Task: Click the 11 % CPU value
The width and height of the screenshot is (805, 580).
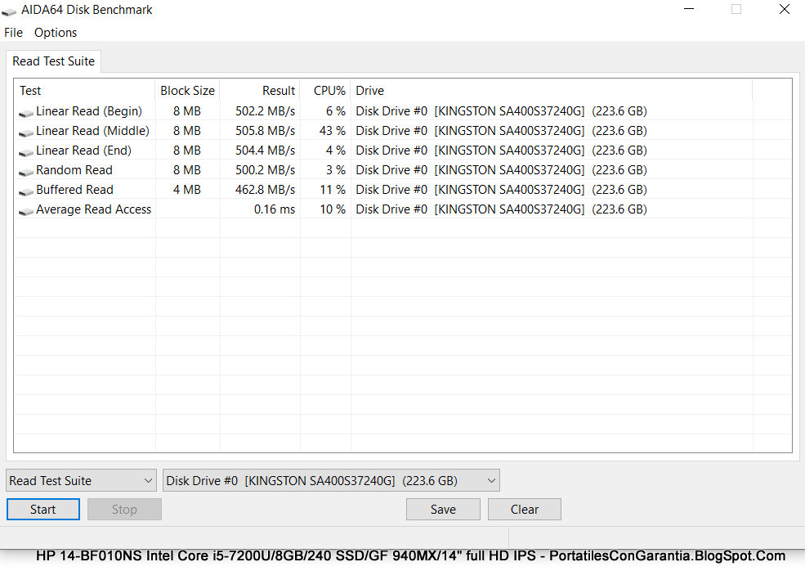Action: [x=332, y=190]
